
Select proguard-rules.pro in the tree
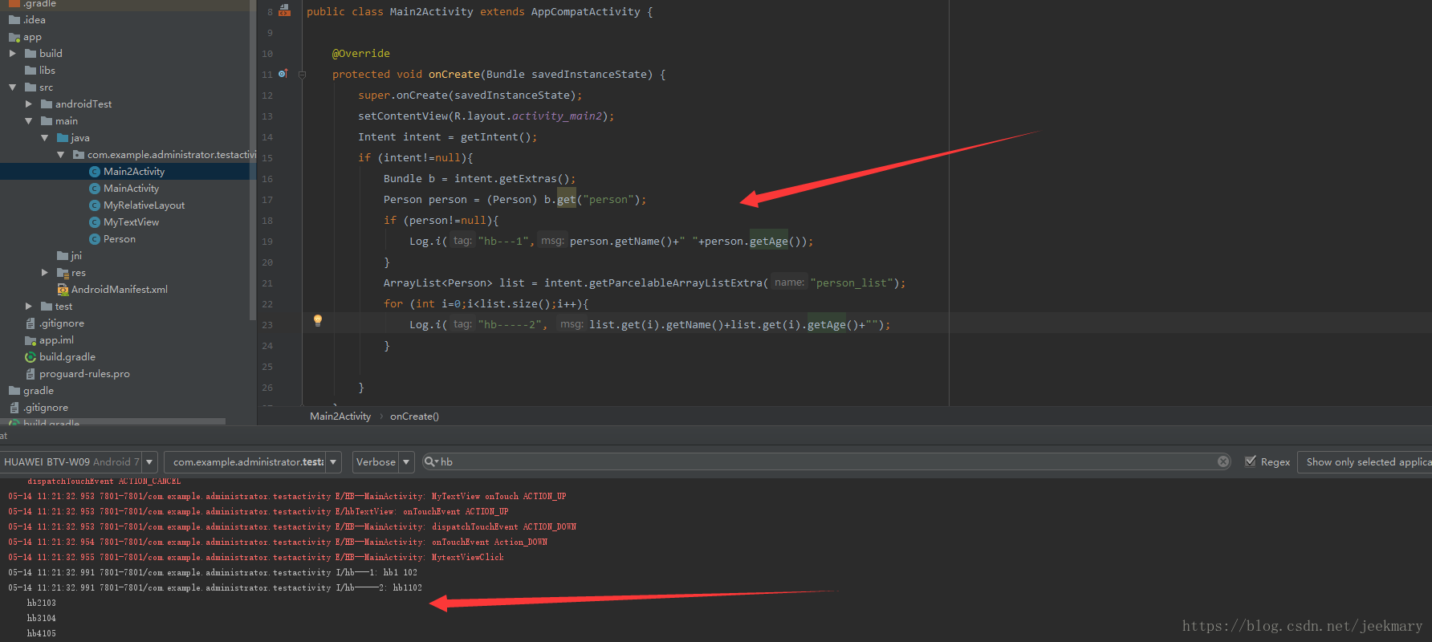click(x=84, y=374)
